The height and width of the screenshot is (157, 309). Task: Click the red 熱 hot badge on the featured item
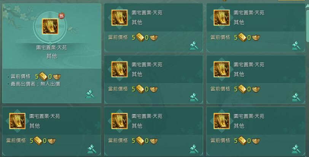pyautogui.click(x=61, y=16)
